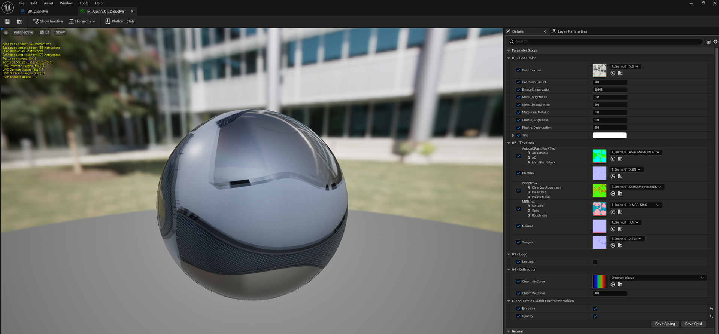This screenshot has height=334, width=719.
Task: Collapse the 01 - BaseColor group
Action: [x=509, y=58]
